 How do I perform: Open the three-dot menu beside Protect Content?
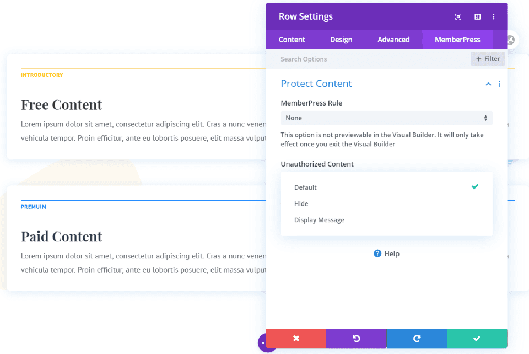(499, 84)
